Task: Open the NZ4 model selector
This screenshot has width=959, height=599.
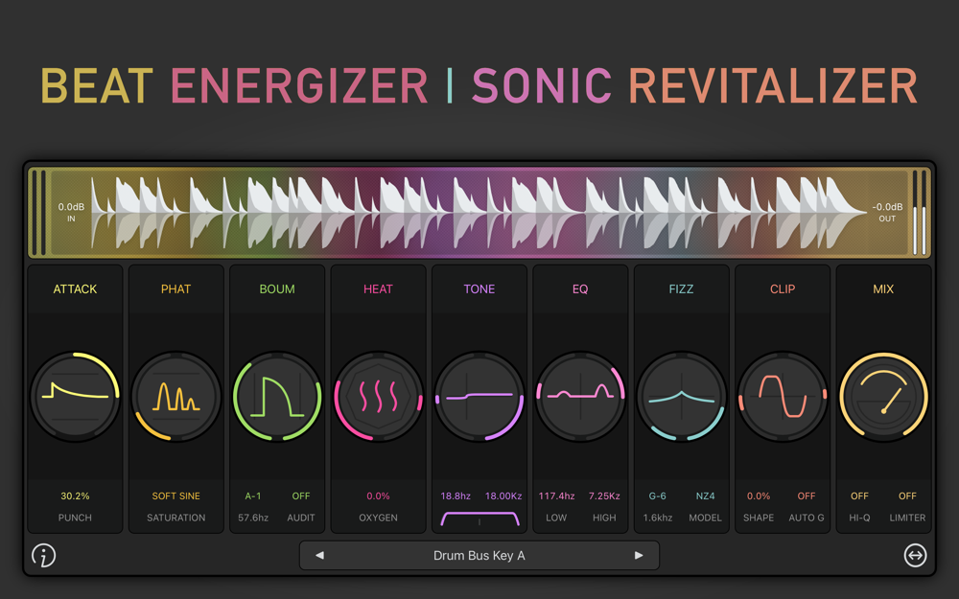Action: click(x=705, y=495)
